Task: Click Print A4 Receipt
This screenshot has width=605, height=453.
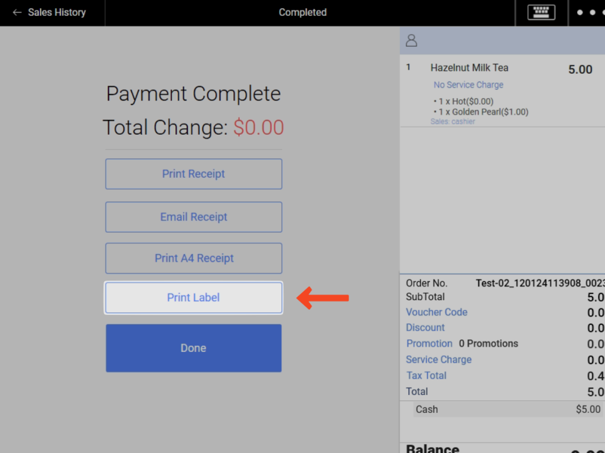Action: [193, 258]
